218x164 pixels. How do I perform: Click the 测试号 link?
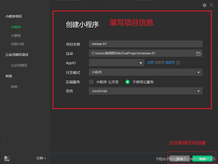(170, 63)
